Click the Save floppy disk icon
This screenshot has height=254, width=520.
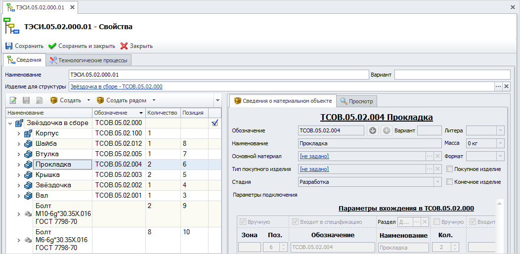(9, 46)
